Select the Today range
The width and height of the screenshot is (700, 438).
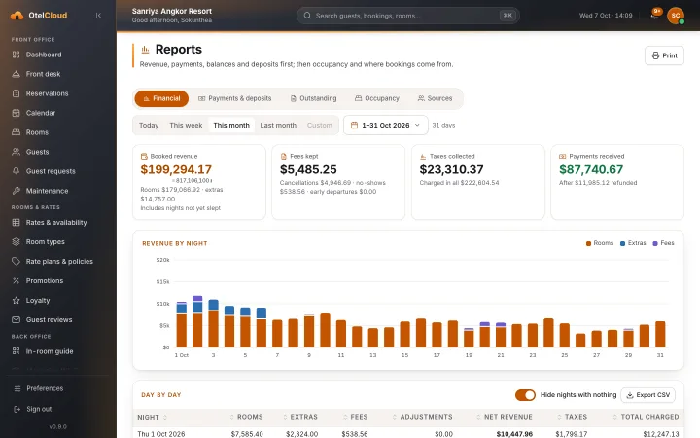pyautogui.click(x=149, y=126)
